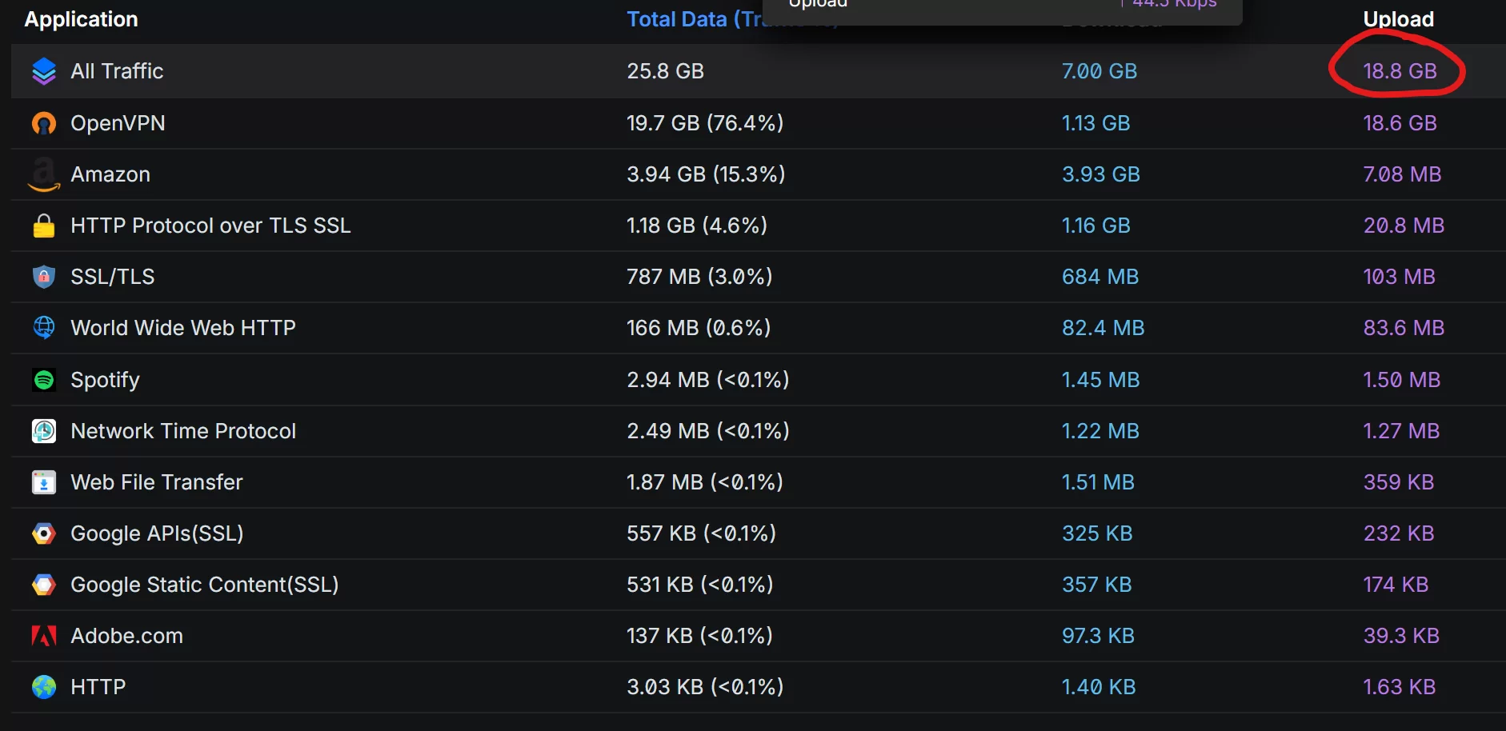The width and height of the screenshot is (1506, 731).
Task: Click SSL/TLS upload value 103 MB
Action: pos(1400,277)
